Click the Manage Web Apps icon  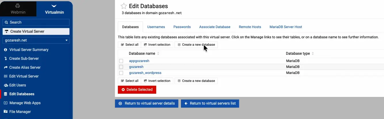(x=5, y=103)
